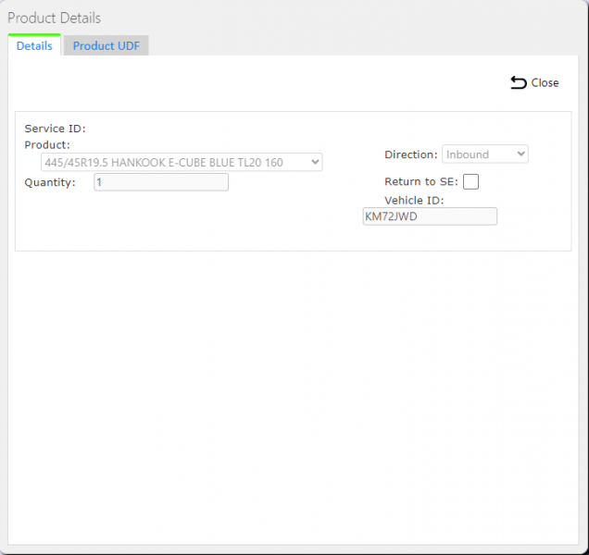
Task: Click the Service ID label
Action: [x=56, y=129]
